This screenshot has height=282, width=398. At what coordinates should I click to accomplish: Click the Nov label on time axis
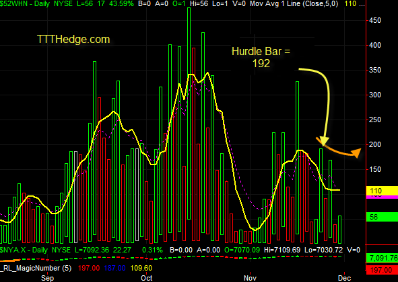tap(250, 278)
